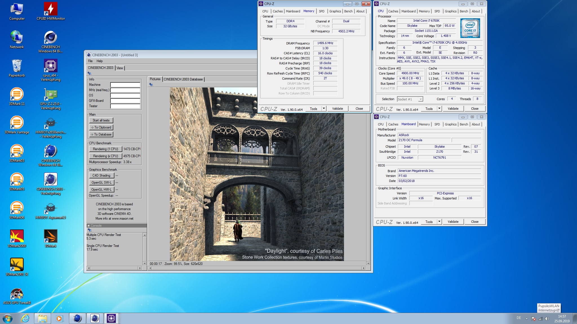Run Rendering (x CPU) benchmark
Viewport: 577px width, 324px height.
[106, 156]
